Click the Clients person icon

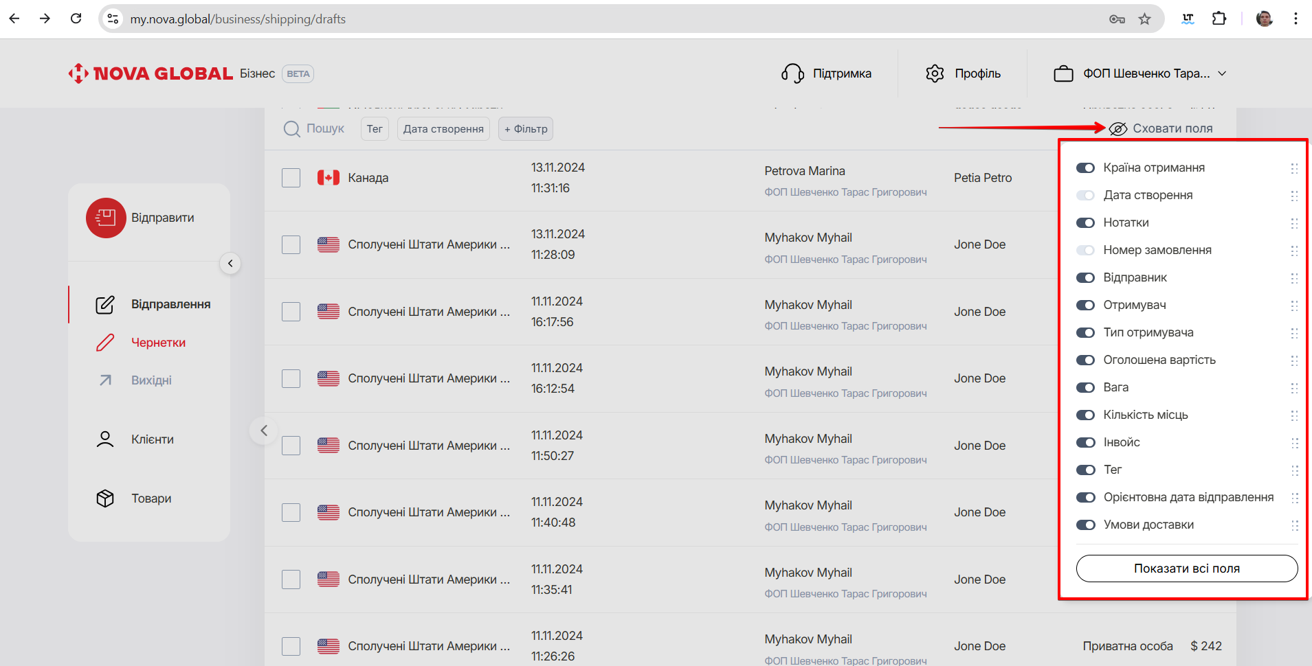pyautogui.click(x=105, y=439)
